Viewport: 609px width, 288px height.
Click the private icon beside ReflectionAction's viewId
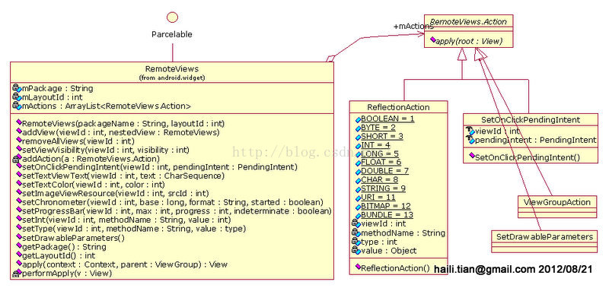356,223
